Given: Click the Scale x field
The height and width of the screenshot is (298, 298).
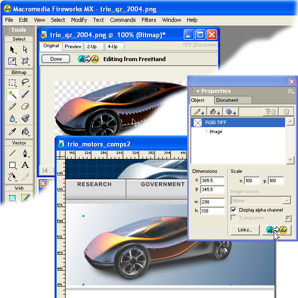Looking at the screenshot, I should pyautogui.click(x=252, y=181).
